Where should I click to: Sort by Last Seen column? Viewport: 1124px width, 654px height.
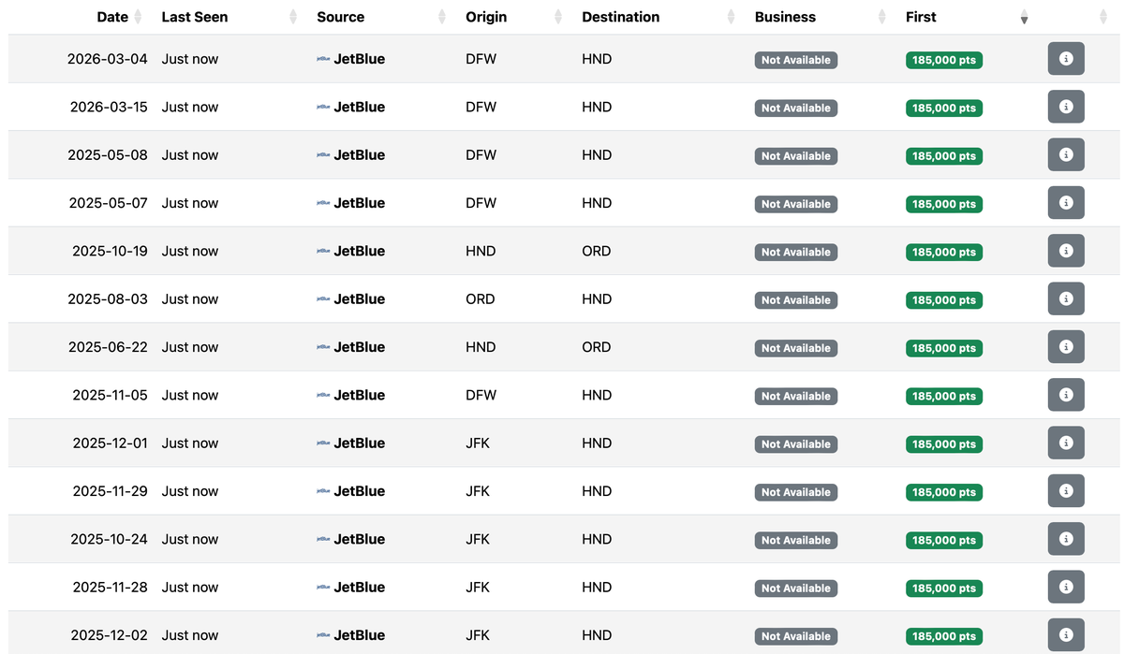pyautogui.click(x=195, y=17)
